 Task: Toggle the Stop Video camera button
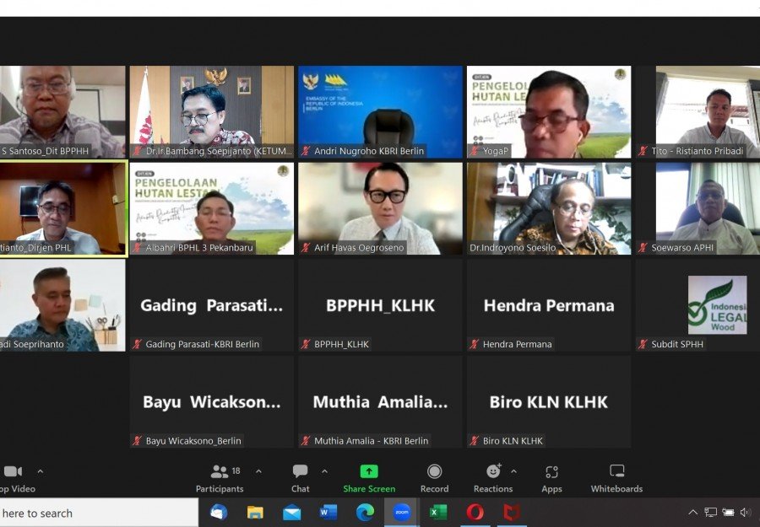click(14, 478)
